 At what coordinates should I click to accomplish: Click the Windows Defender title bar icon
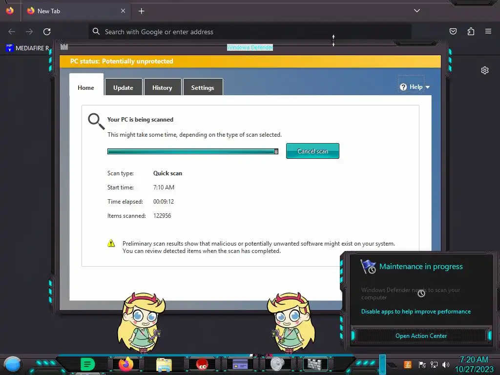coord(64,47)
